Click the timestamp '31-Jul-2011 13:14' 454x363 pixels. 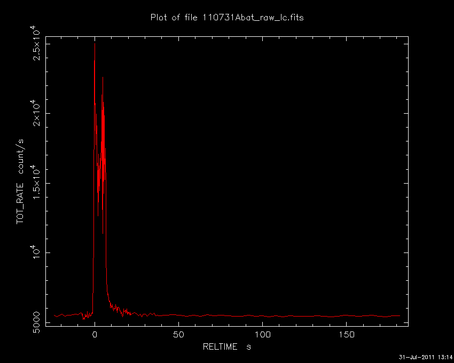(x=425, y=357)
